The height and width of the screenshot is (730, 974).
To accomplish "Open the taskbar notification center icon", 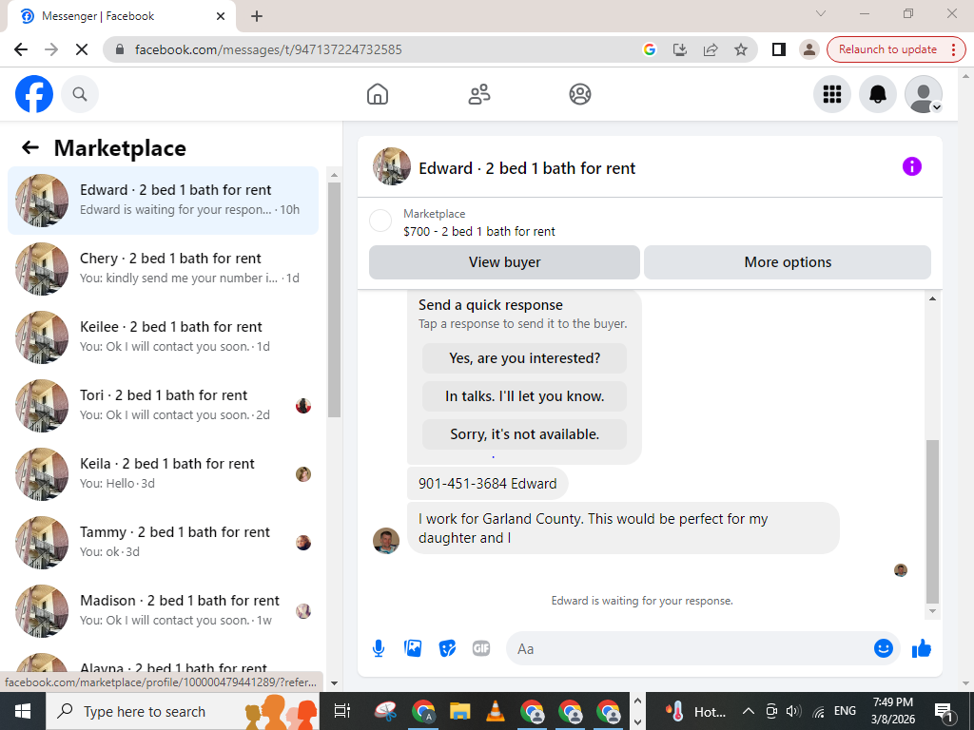I will (944, 711).
